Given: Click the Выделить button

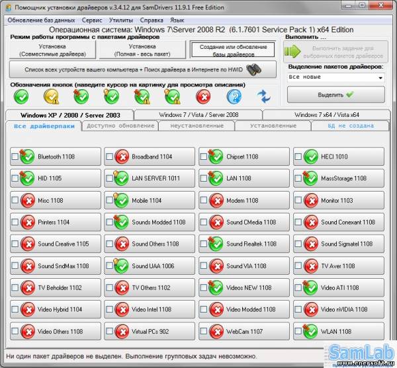Looking at the screenshot, I should [x=336, y=94].
